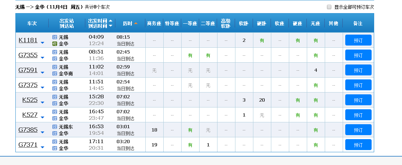Image resolution: width=402 pixels, height=165 pixels.
Task: Open the G7385 train number link
Action: (28, 130)
